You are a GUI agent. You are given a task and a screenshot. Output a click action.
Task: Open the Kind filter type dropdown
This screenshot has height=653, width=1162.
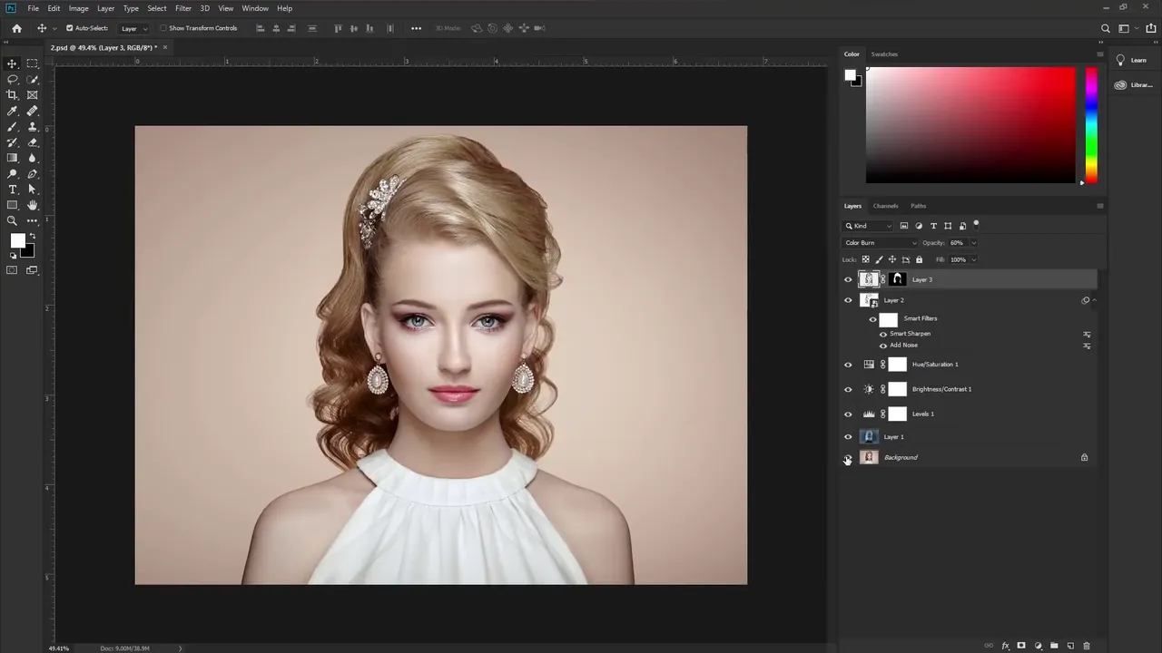click(869, 226)
